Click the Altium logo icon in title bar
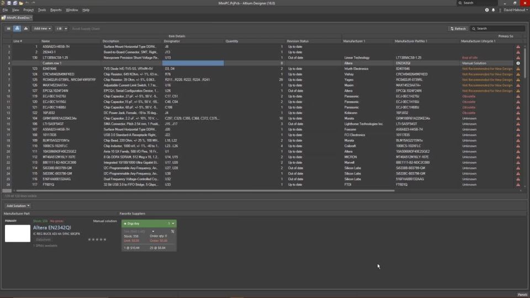This screenshot has height=298, width=530. point(3,3)
